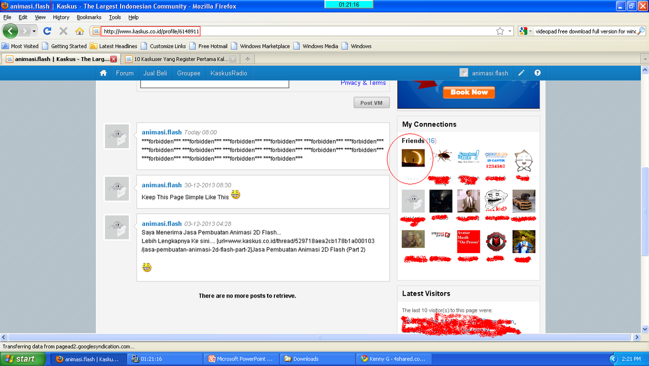Open Most Visited bookmark folder
This screenshot has width=649, height=366.
(x=20, y=46)
